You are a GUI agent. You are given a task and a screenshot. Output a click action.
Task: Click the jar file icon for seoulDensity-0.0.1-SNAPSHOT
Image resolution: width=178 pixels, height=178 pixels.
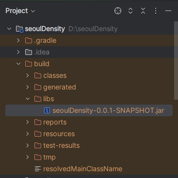(47, 110)
